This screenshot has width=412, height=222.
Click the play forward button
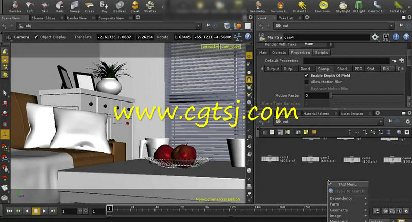pos(44,211)
